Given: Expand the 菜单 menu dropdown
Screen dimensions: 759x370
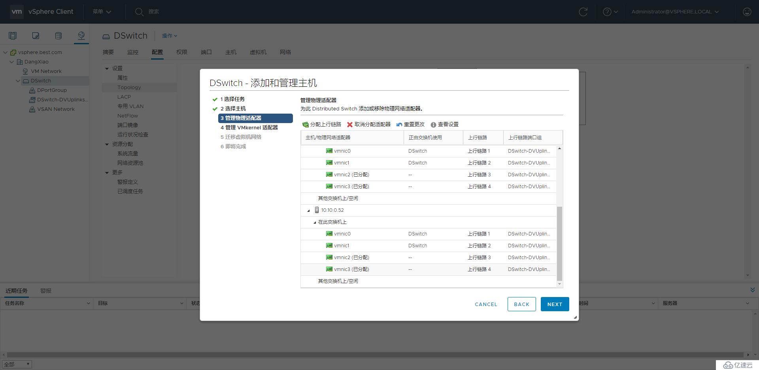Looking at the screenshot, I should 102,12.
